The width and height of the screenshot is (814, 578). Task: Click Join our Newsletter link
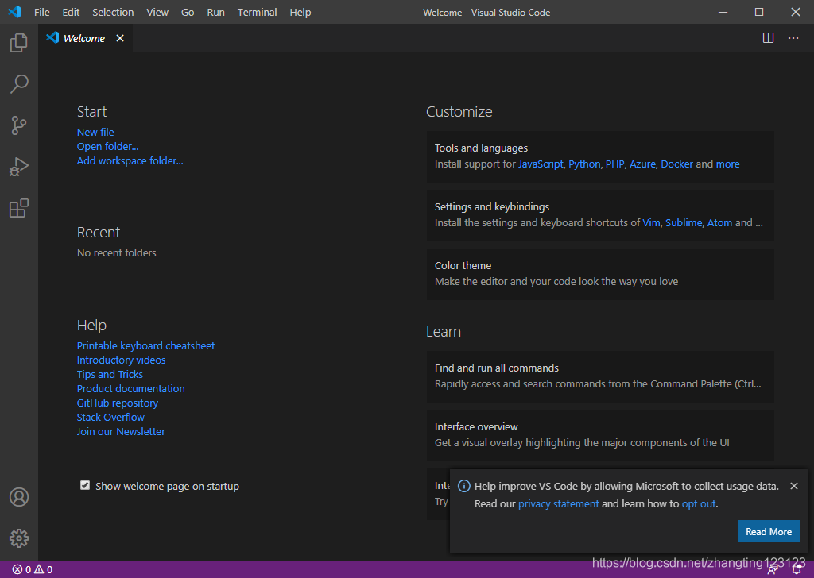(x=121, y=431)
